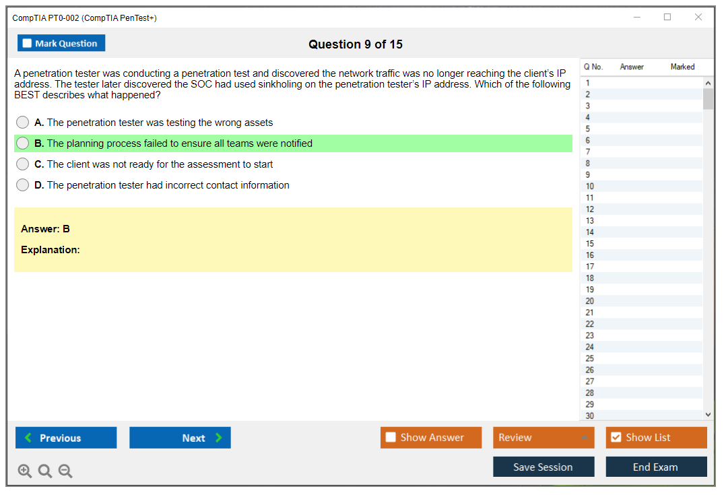Image resolution: width=724 pixels, height=495 pixels.
Task: Click the Answer column header
Action: 632,67
